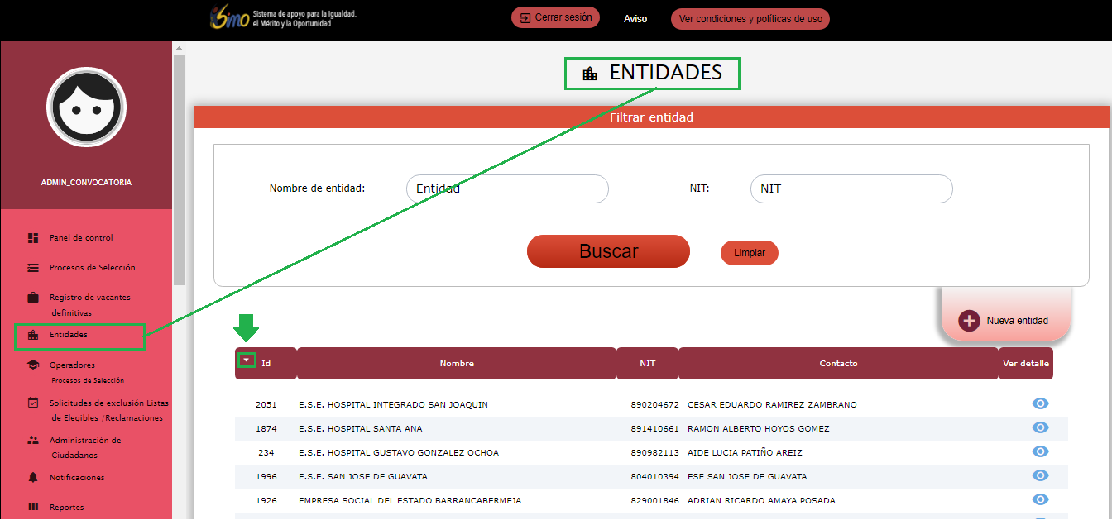
Task: Show details for Empresa Social del Estado Barrancabermeja
Action: 1040,499
